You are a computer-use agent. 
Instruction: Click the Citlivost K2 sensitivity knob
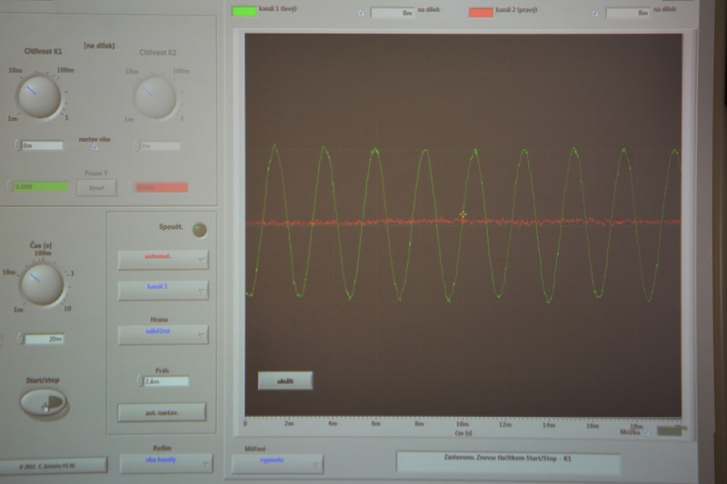coord(154,98)
